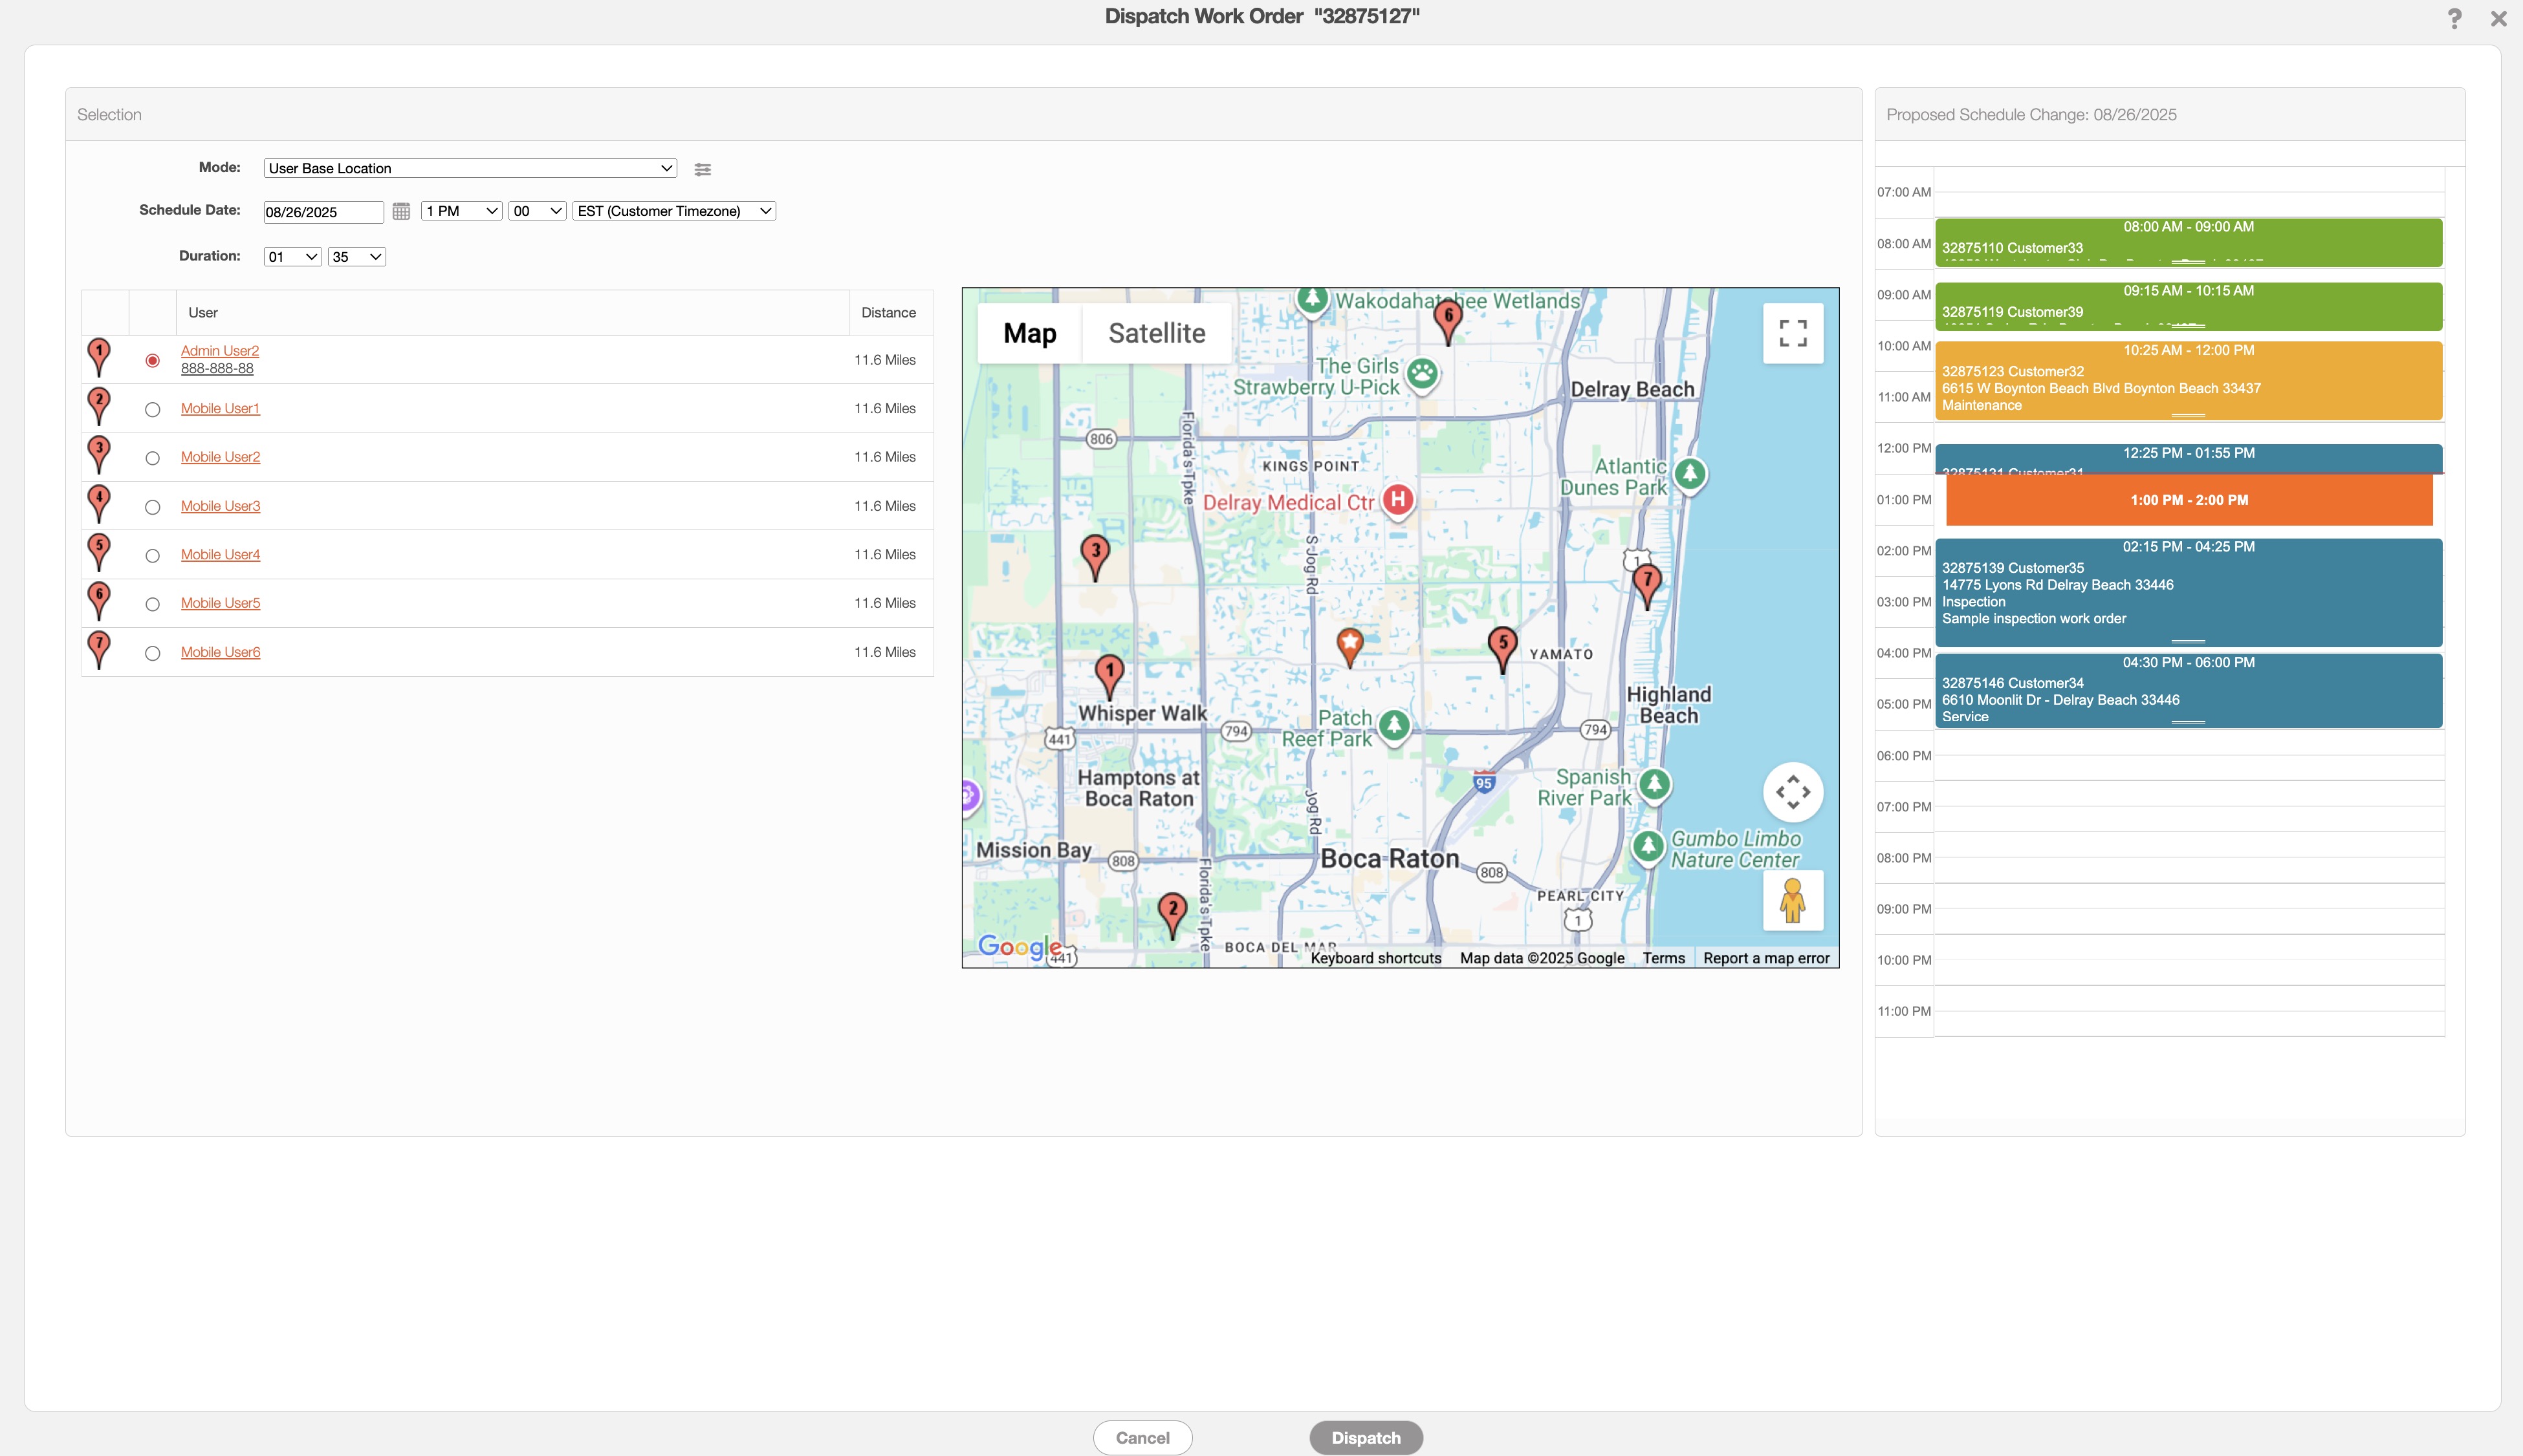Switch to the Satellite map view
This screenshot has height=1456, width=2523.
point(1157,333)
